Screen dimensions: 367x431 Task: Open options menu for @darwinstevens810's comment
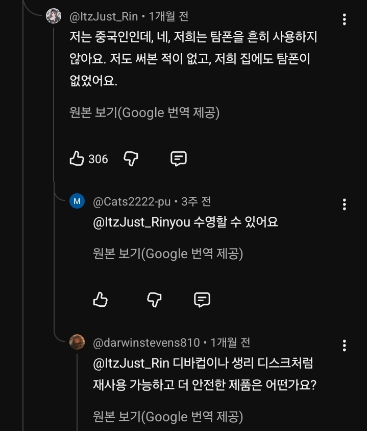[345, 347]
